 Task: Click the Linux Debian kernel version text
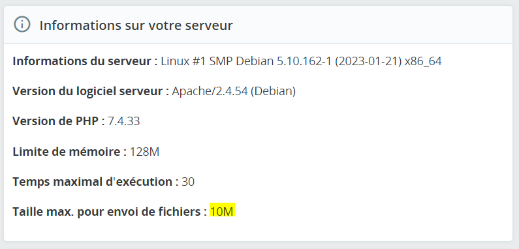click(x=301, y=61)
